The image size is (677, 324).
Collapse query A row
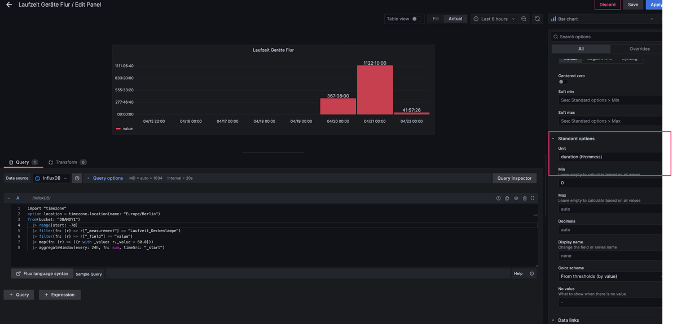click(8, 198)
